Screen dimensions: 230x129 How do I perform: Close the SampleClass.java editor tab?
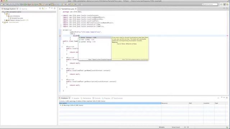point(76,9)
